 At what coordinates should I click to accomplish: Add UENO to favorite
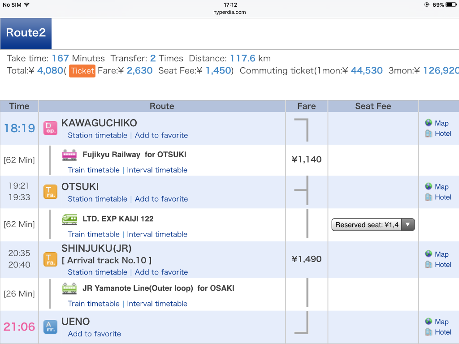95,334
